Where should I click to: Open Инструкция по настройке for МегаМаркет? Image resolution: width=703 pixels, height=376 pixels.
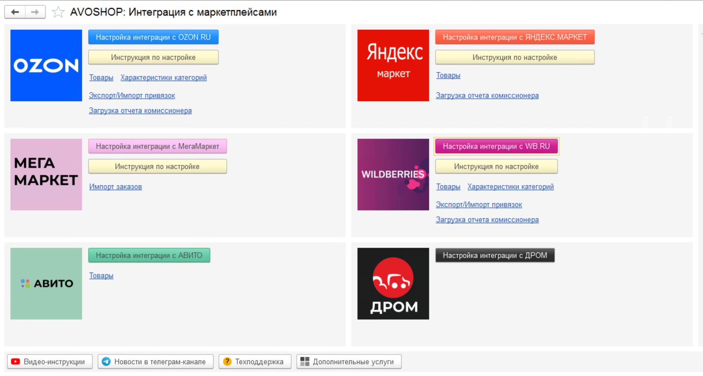point(157,166)
